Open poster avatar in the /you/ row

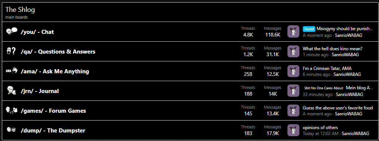pyautogui.click(x=293, y=32)
